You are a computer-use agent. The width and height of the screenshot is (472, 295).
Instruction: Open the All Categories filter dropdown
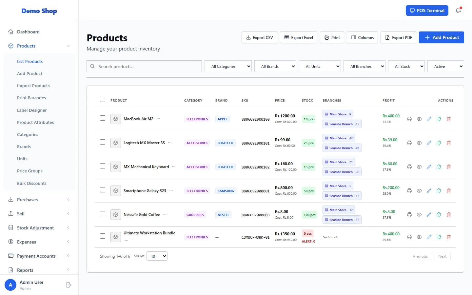[228, 66]
